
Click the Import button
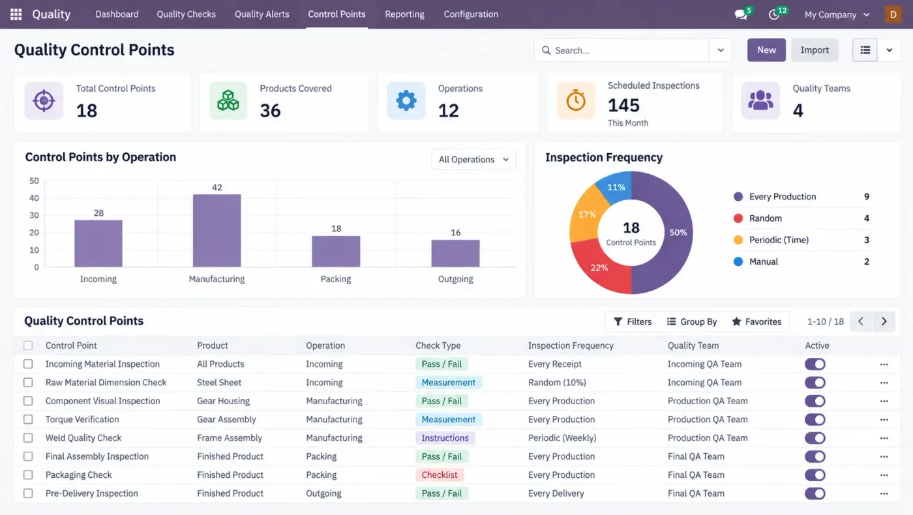point(815,50)
